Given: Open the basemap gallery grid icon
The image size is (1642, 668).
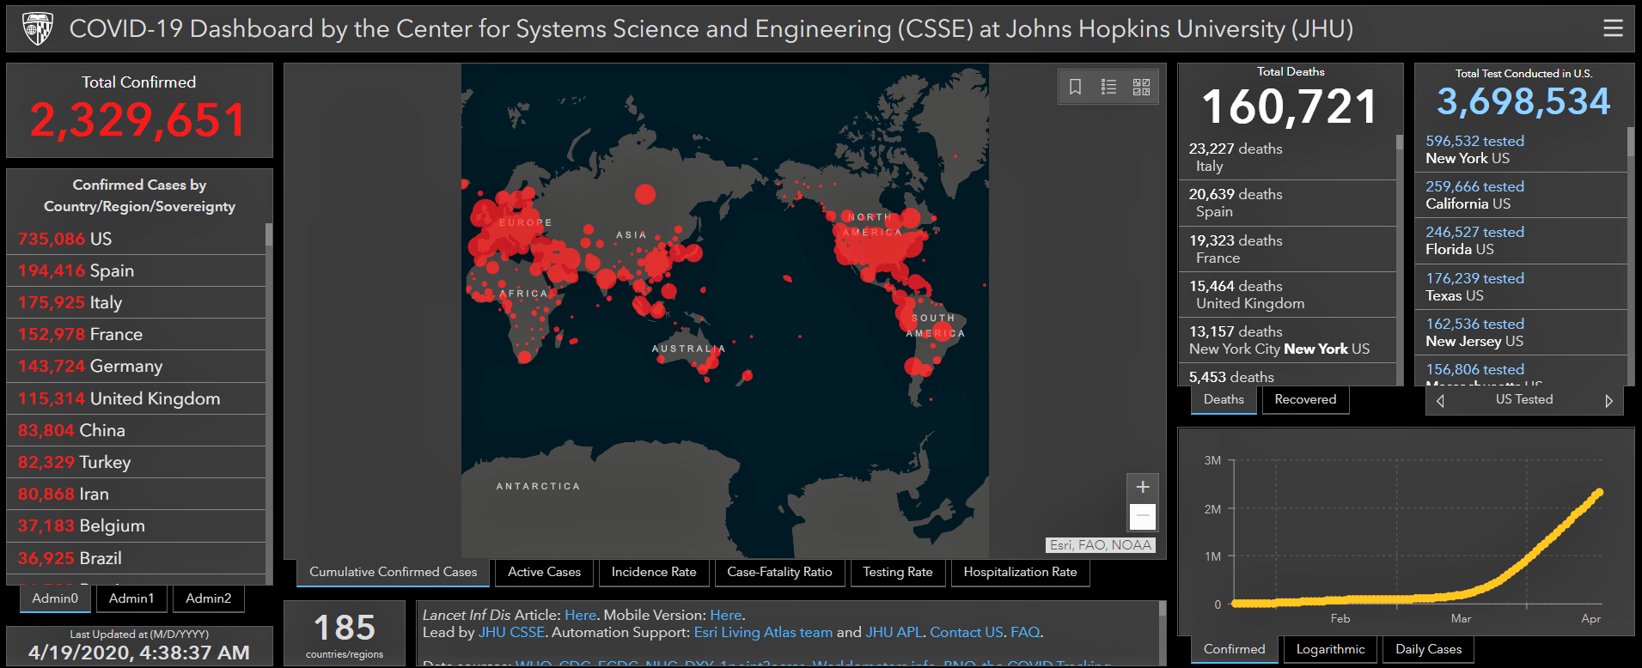Looking at the screenshot, I should pos(1141,87).
